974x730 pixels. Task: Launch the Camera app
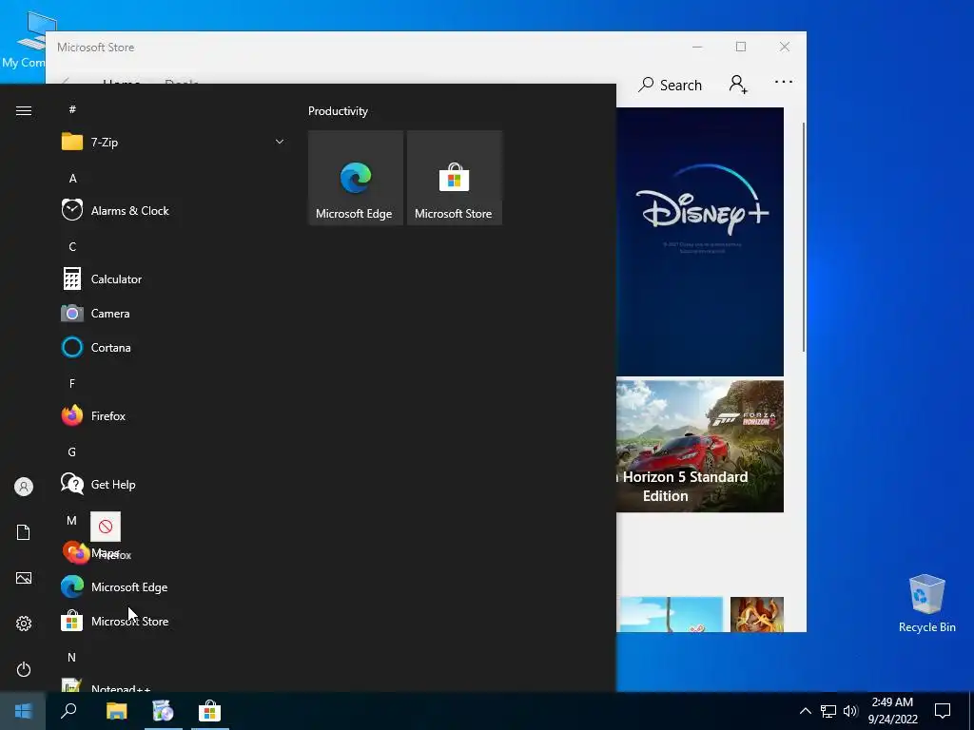(x=173, y=313)
